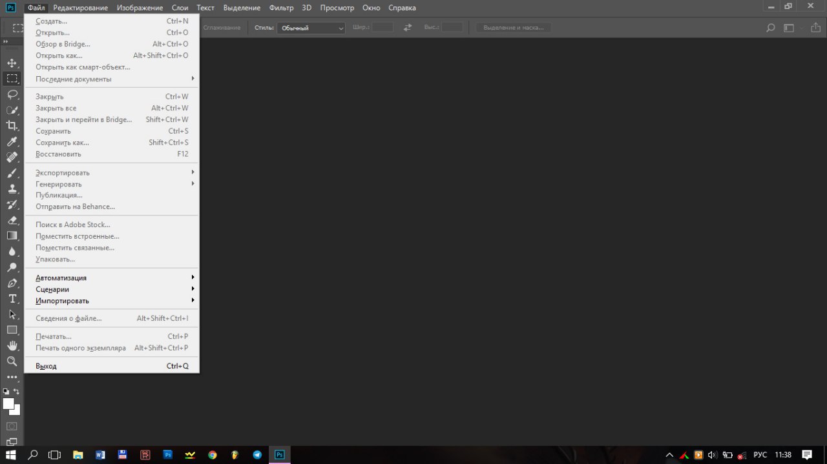
Task: Expand the Экспортировать submenu
Action: click(111, 172)
